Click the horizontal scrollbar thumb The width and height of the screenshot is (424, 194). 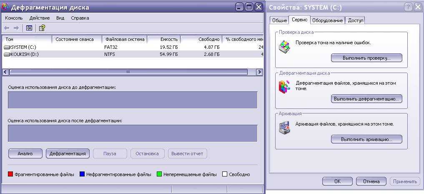128,72
